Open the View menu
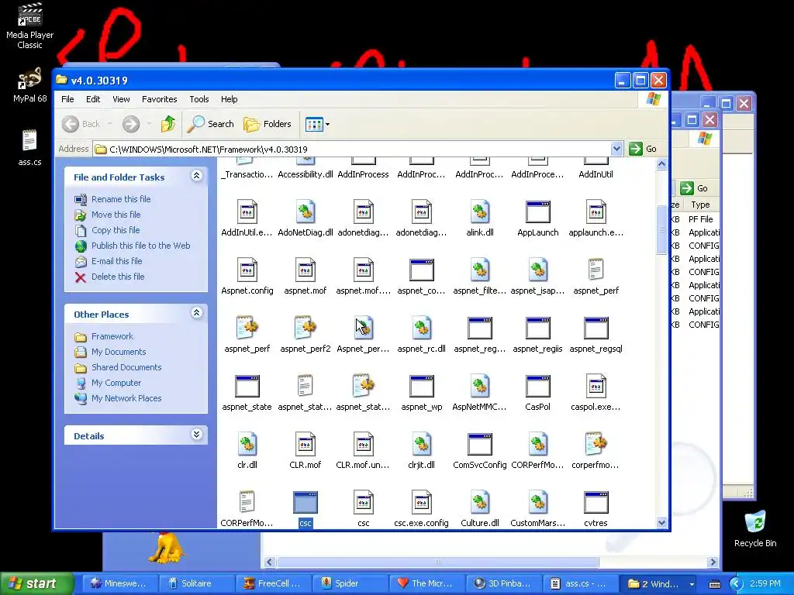 tap(121, 99)
